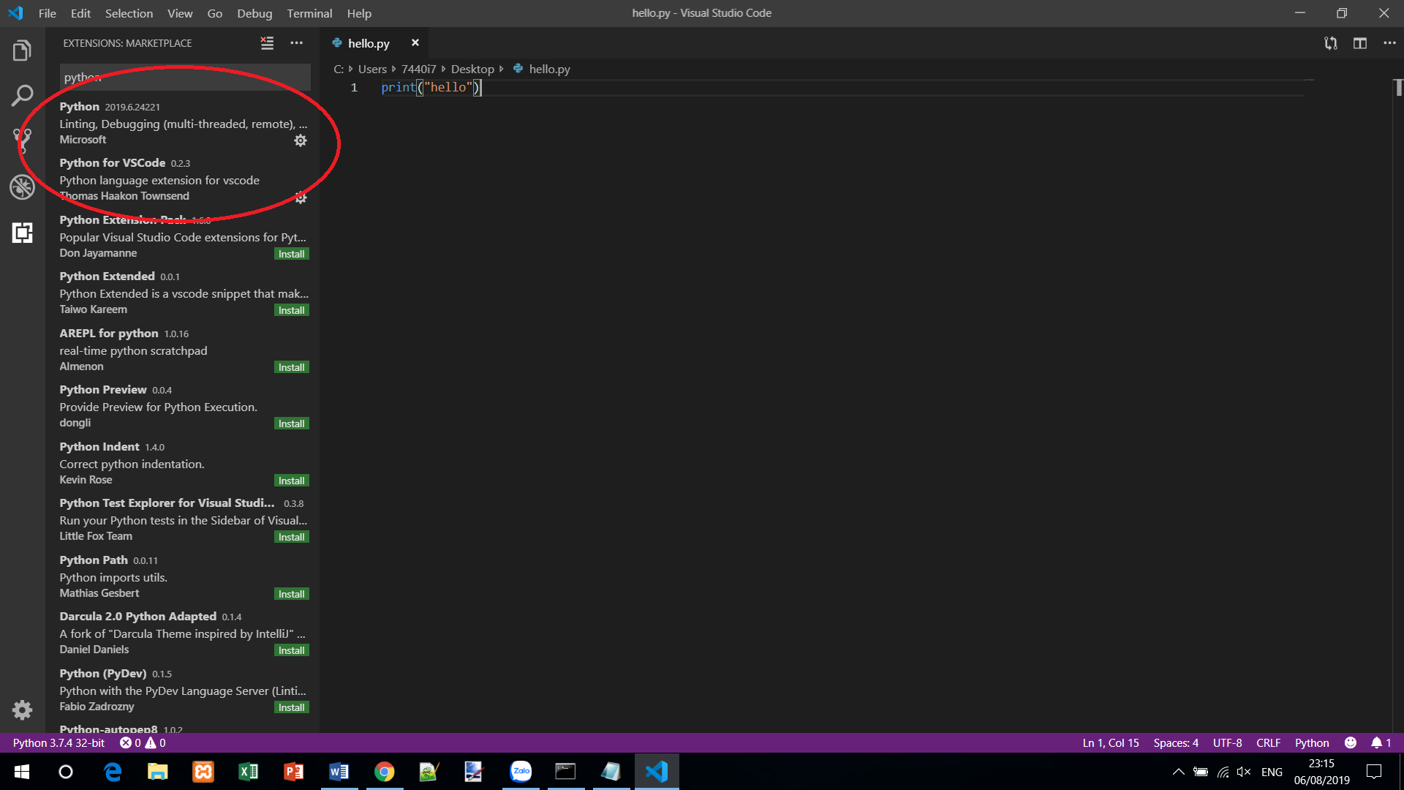Open the Debug view icon
Viewport: 1404px width, 790px height.
pyautogui.click(x=22, y=187)
